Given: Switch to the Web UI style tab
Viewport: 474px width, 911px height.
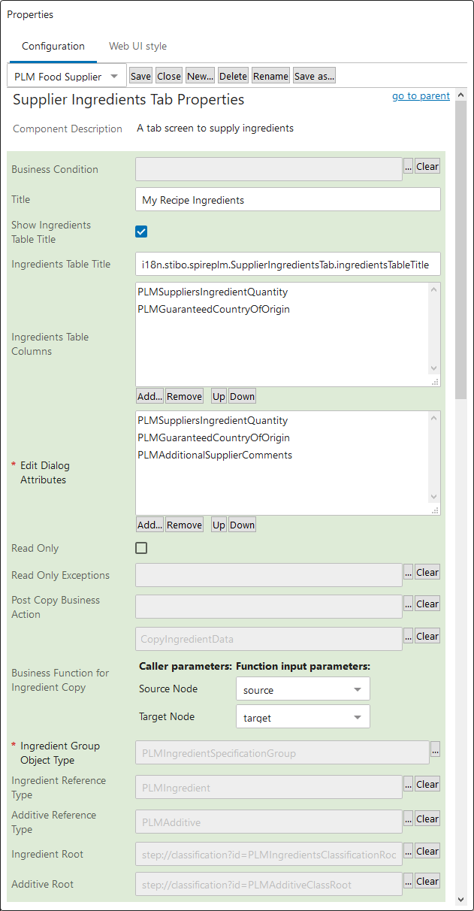Looking at the screenshot, I should click(137, 47).
